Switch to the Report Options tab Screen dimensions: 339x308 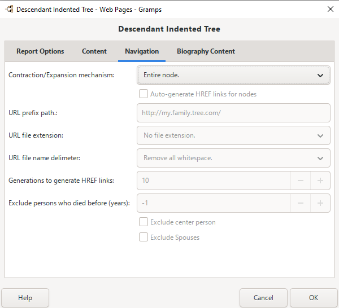[x=40, y=51]
